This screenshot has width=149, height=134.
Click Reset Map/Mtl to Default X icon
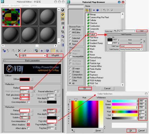tap(19, 51)
